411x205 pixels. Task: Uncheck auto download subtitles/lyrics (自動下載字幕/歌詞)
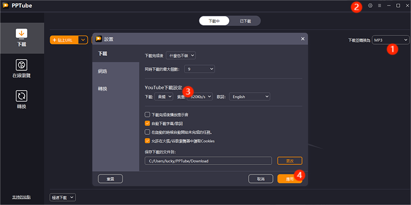pyautogui.click(x=147, y=123)
